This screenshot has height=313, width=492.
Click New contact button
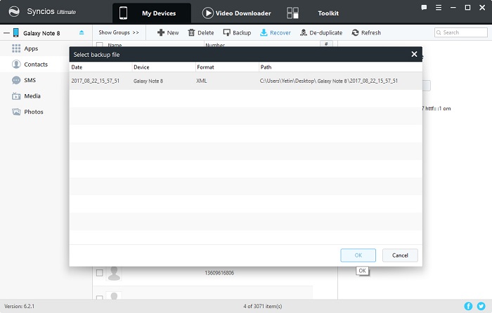(168, 32)
